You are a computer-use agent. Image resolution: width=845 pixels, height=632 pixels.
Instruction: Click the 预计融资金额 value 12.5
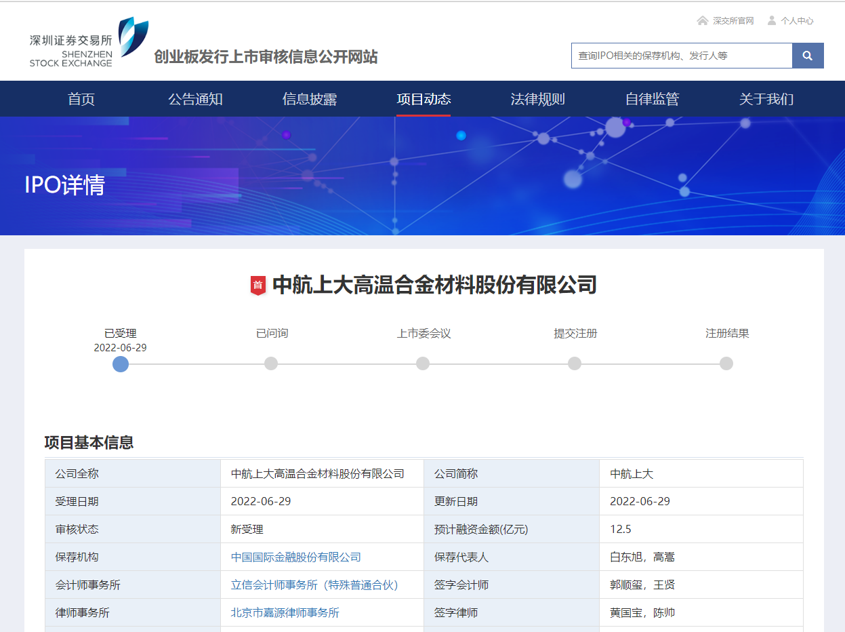621,530
